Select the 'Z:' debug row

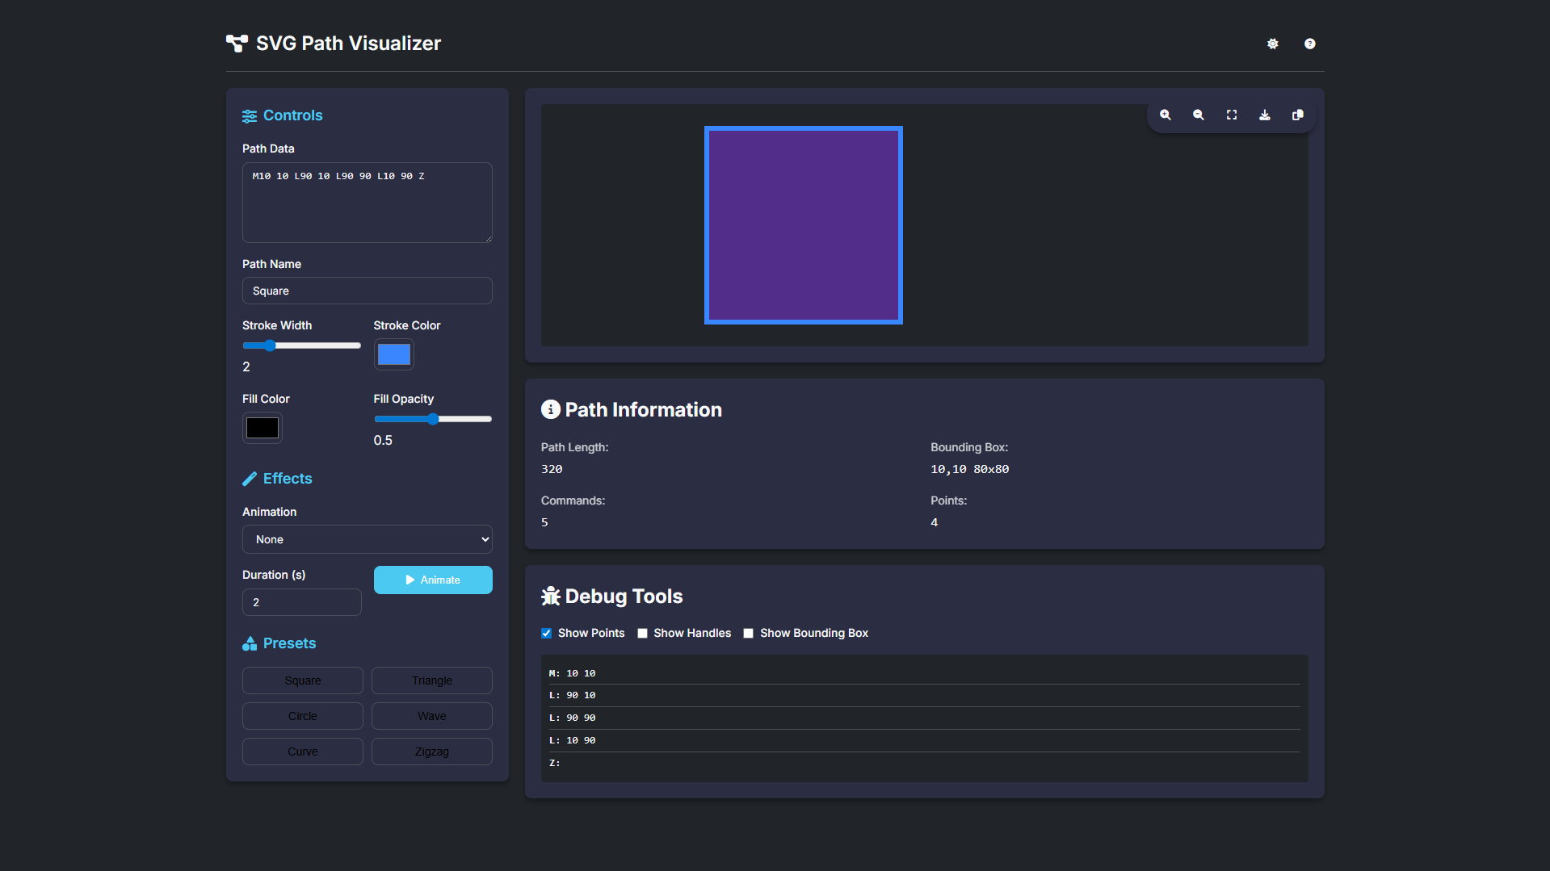pyautogui.click(x=925, y=763)
